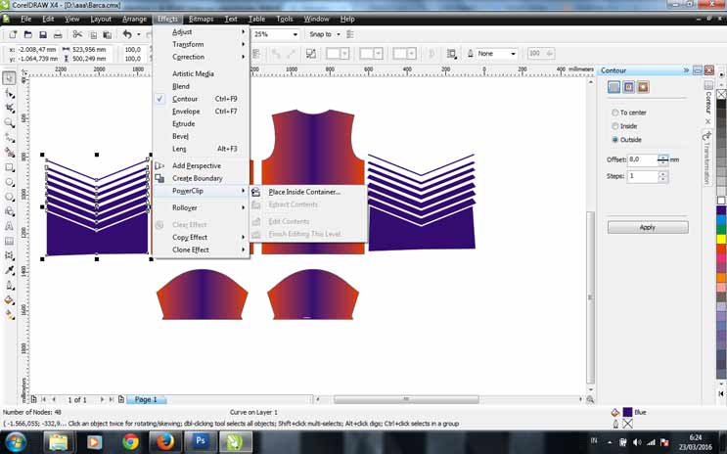
Task: Open the Snap to dropdown
Action: tap(339, 34)
